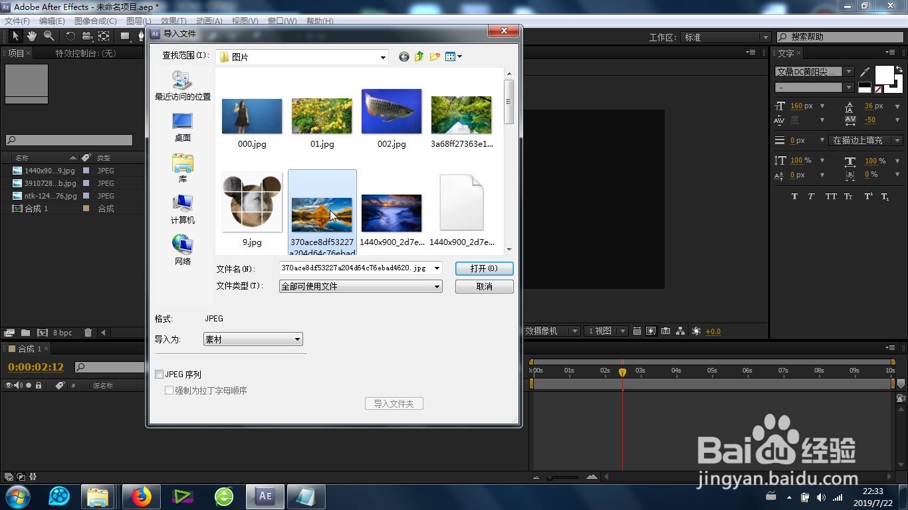The image size is (908, 510).
Task: Expand the 文件类型 dropdown
Action: (436, 286)
